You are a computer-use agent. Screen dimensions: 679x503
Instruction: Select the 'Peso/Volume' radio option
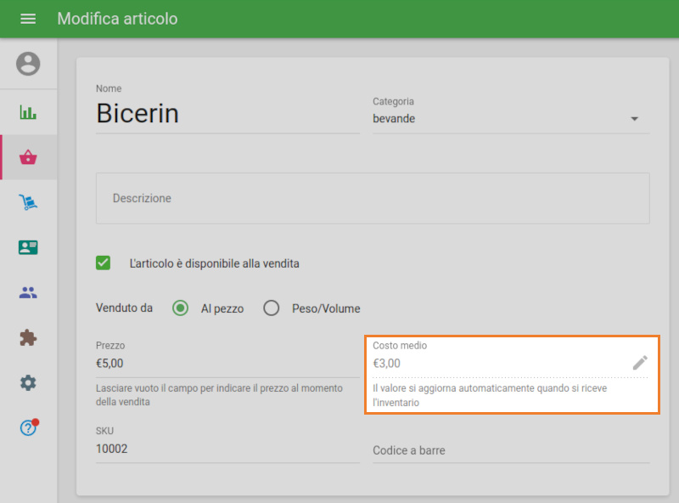pyautogui.click(x=272, y=308)
